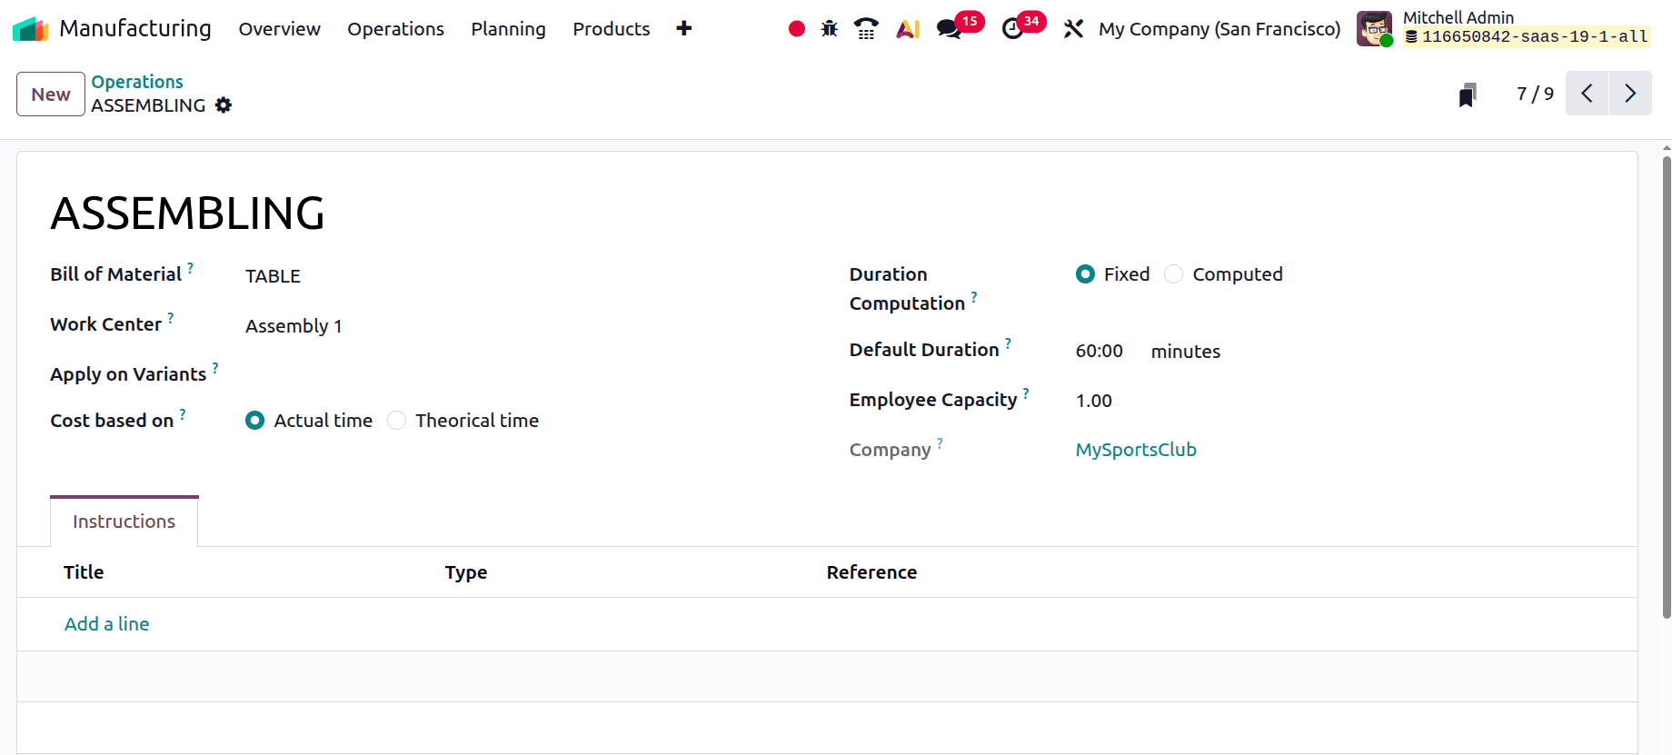Open the Manufacturing app home icon
The width and height of the screenshot is (1672, 755).
tap(30, 29)
